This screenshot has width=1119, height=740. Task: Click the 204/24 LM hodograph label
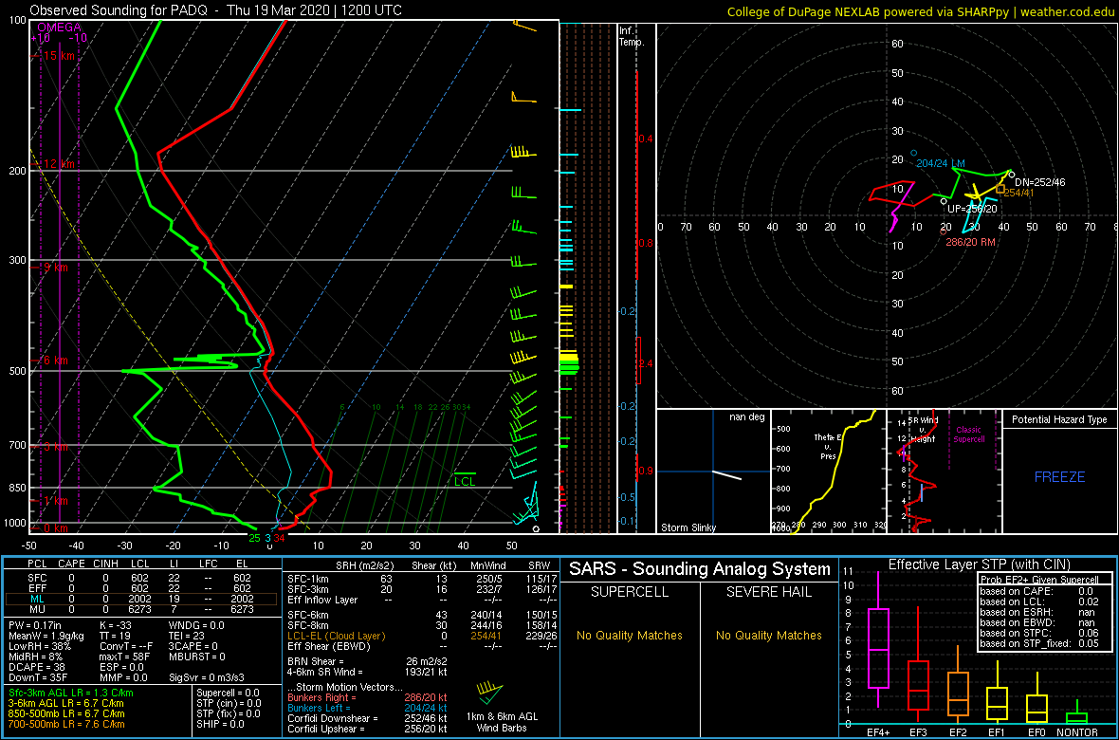pyautogui.click(x=941, y=163)
